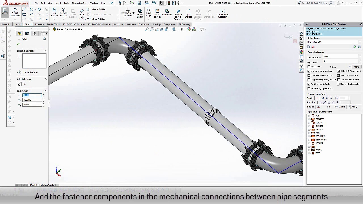
Task: Collapse the Add Relations section
Action: click(x=45, y=79)
